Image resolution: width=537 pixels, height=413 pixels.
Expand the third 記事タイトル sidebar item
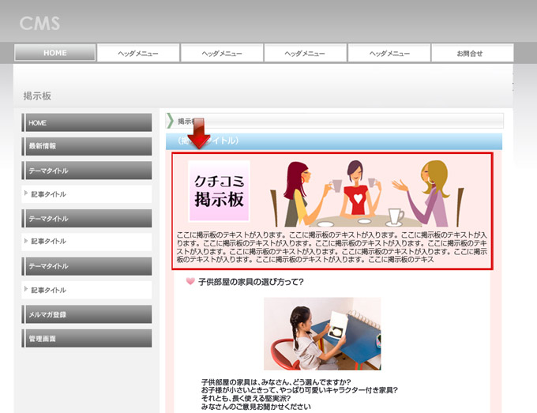click(x=26, y=290)
